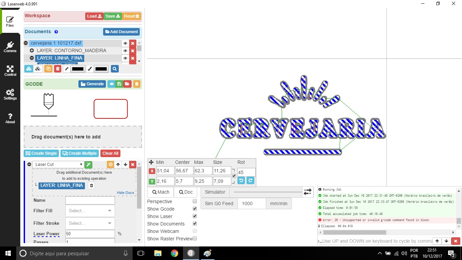Image resolution: width=462 pixels, height=260 pixels.
Task: Remove the cervejaria 1 101217.dxf document
Action: [x=133, y=43]
